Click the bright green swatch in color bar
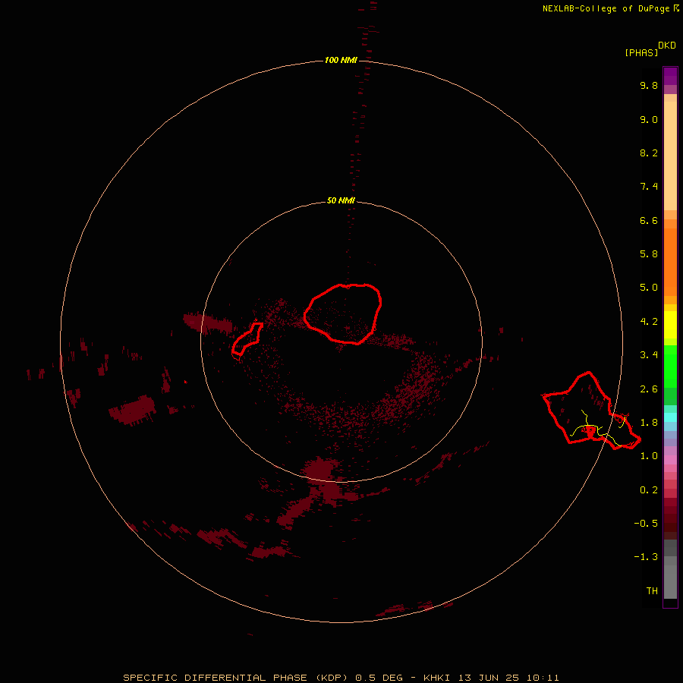The height and width of the screenshot is (683, 683). (670, 367)
